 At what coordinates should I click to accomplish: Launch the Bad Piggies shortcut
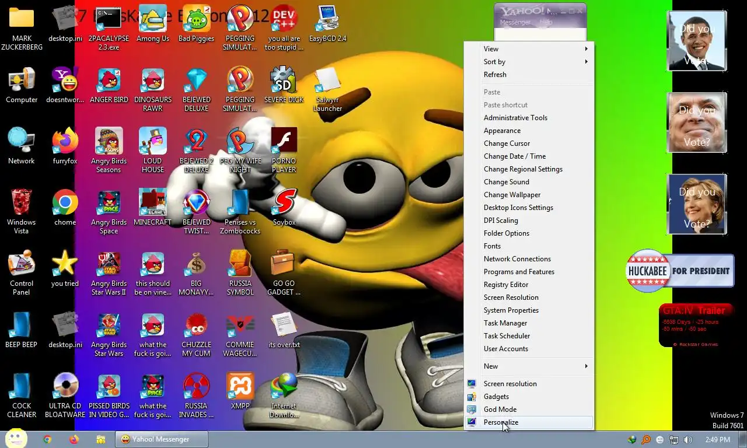[196, 24]
